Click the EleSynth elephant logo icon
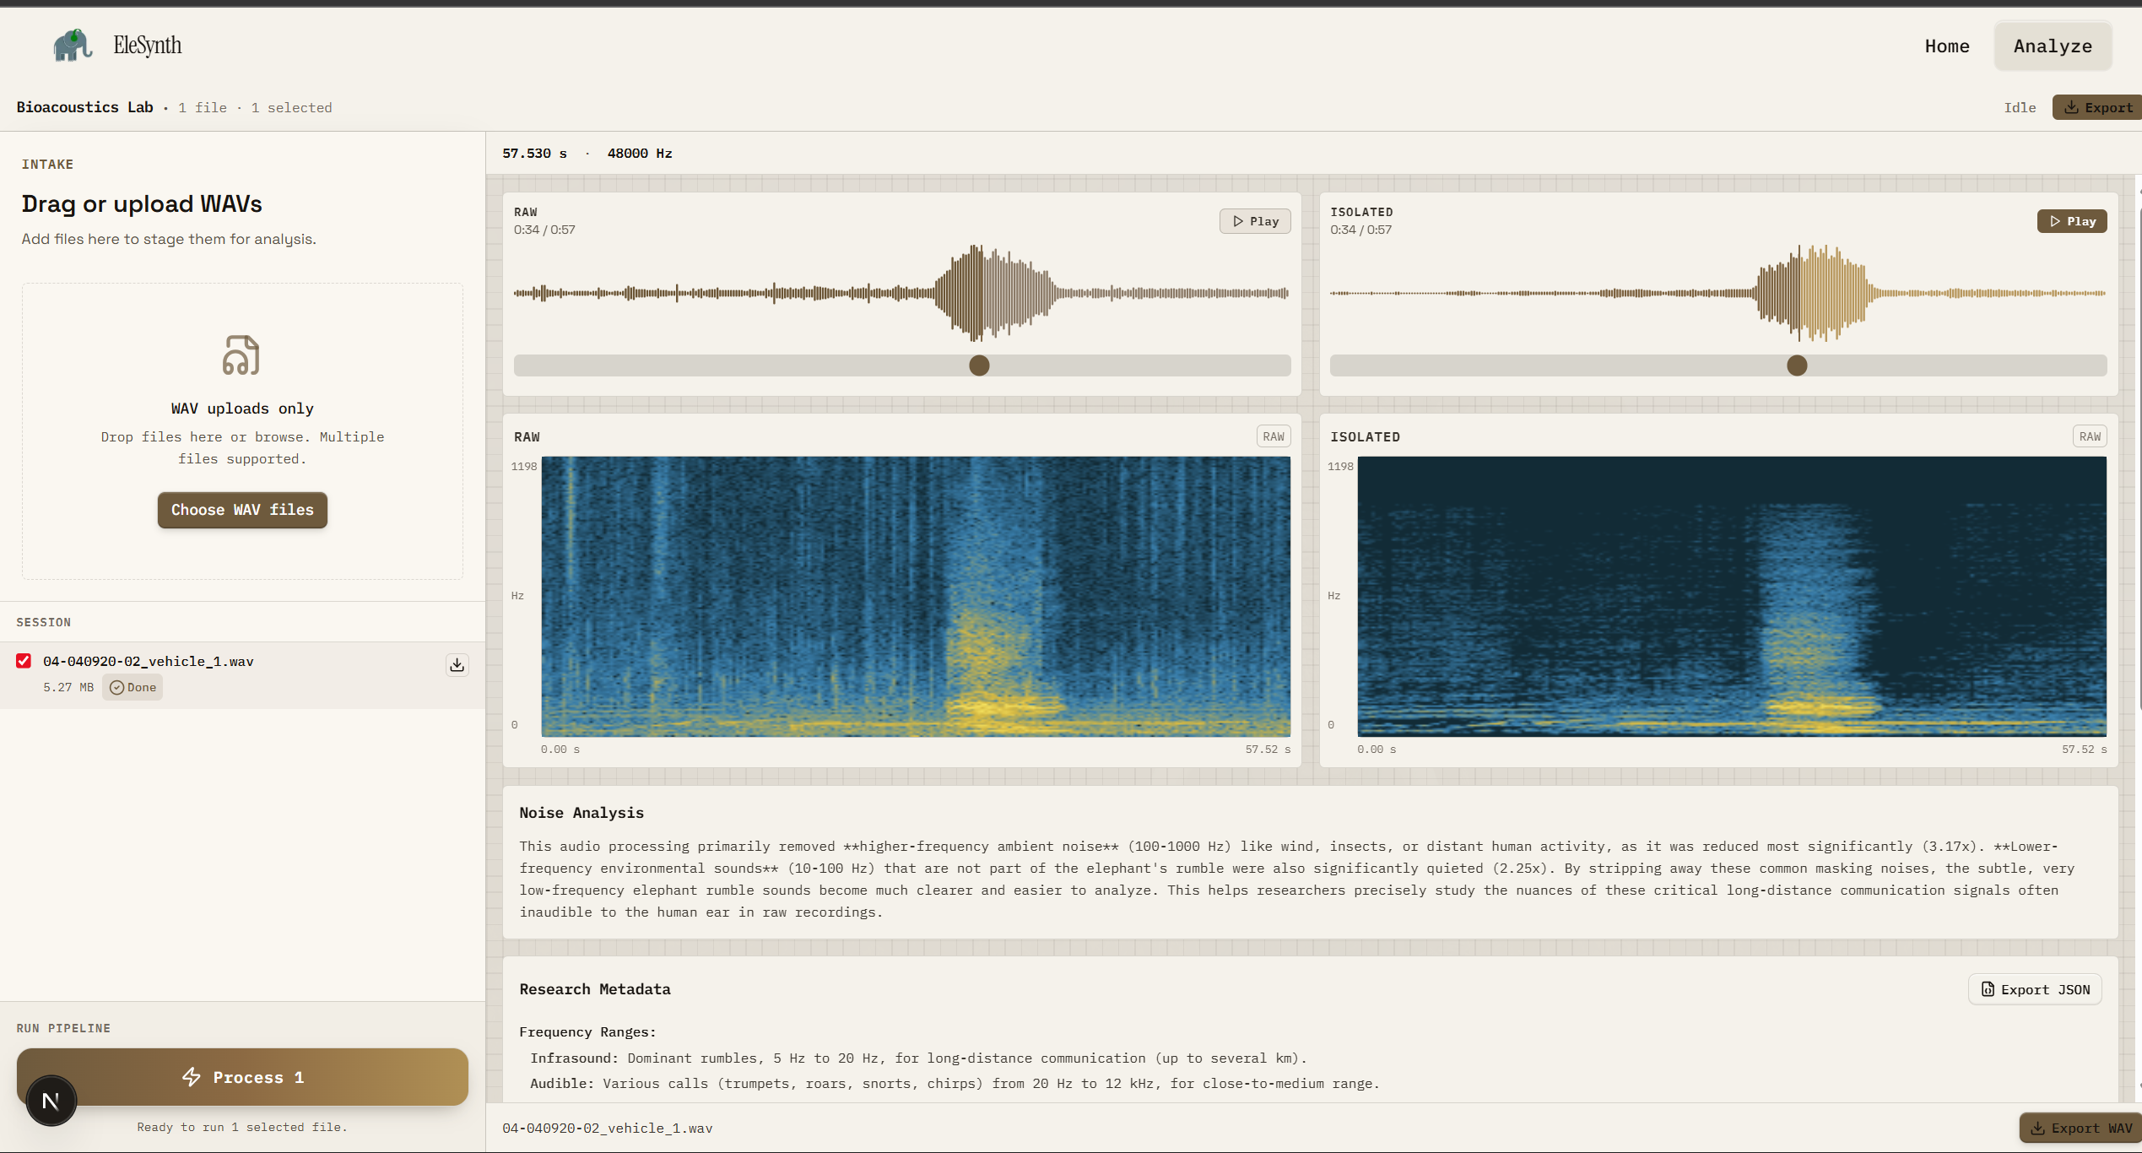Screen dimensions: 2142x1153 click(73, 46)
